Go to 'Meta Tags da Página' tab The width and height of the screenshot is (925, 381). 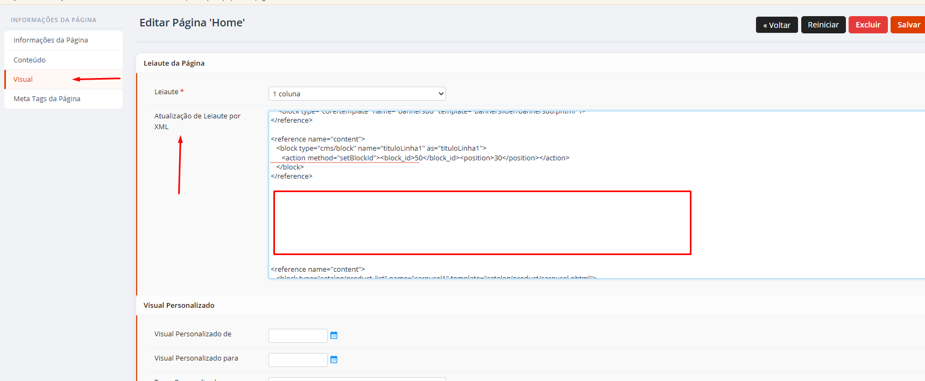(63, 99)
